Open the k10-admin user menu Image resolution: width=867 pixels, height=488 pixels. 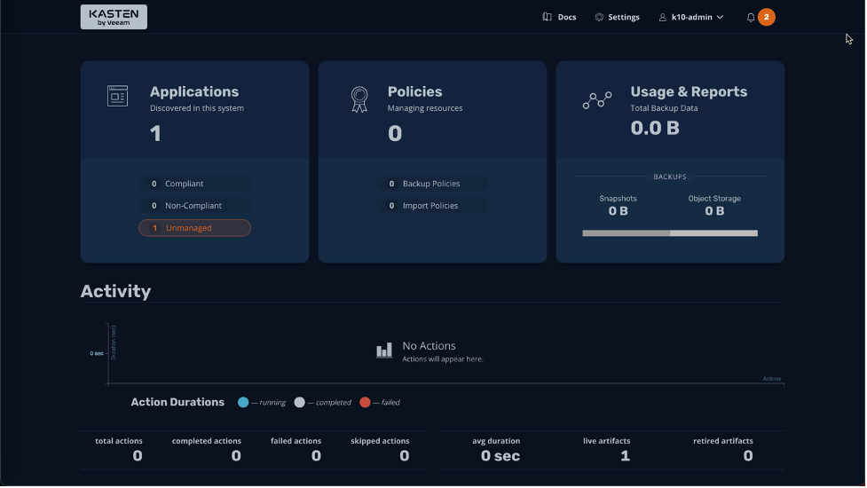point(691,17)
